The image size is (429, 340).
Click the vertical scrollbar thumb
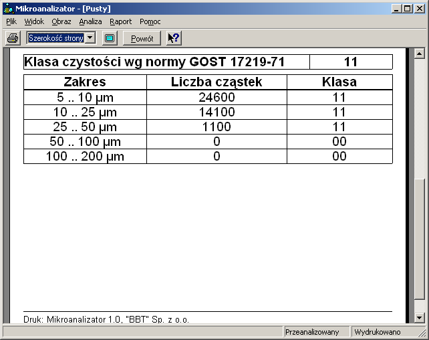coord(419,238)
